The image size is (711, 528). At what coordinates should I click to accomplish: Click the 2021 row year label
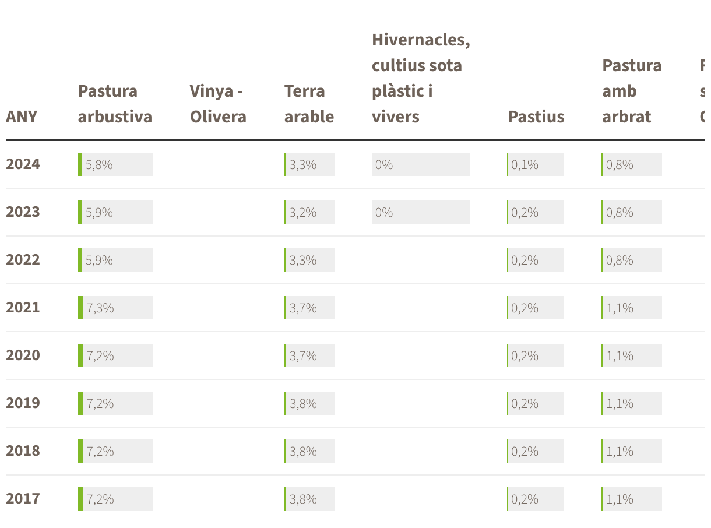(x=23, y=308)
